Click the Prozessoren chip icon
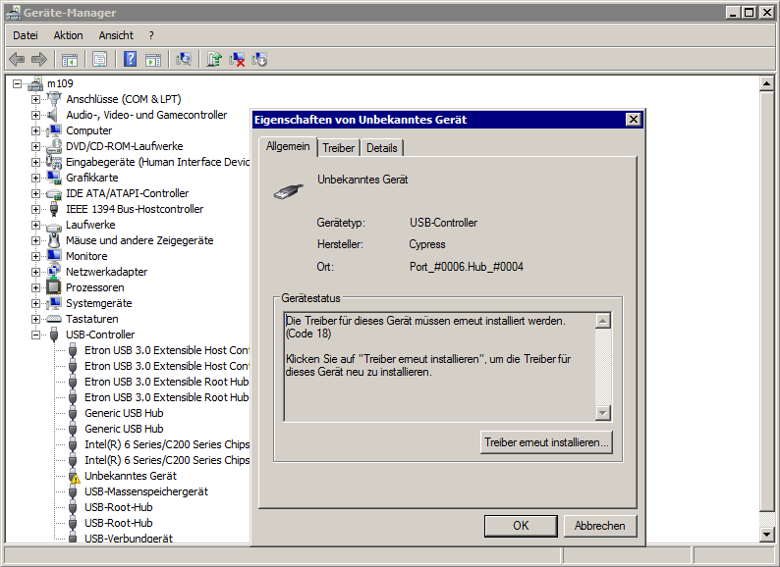780x567 pixels. click(54, 287)
